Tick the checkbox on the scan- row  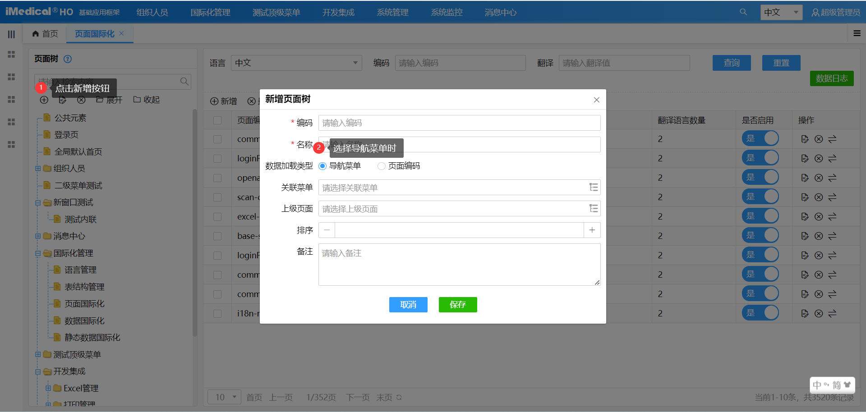(x=217, y=197)
